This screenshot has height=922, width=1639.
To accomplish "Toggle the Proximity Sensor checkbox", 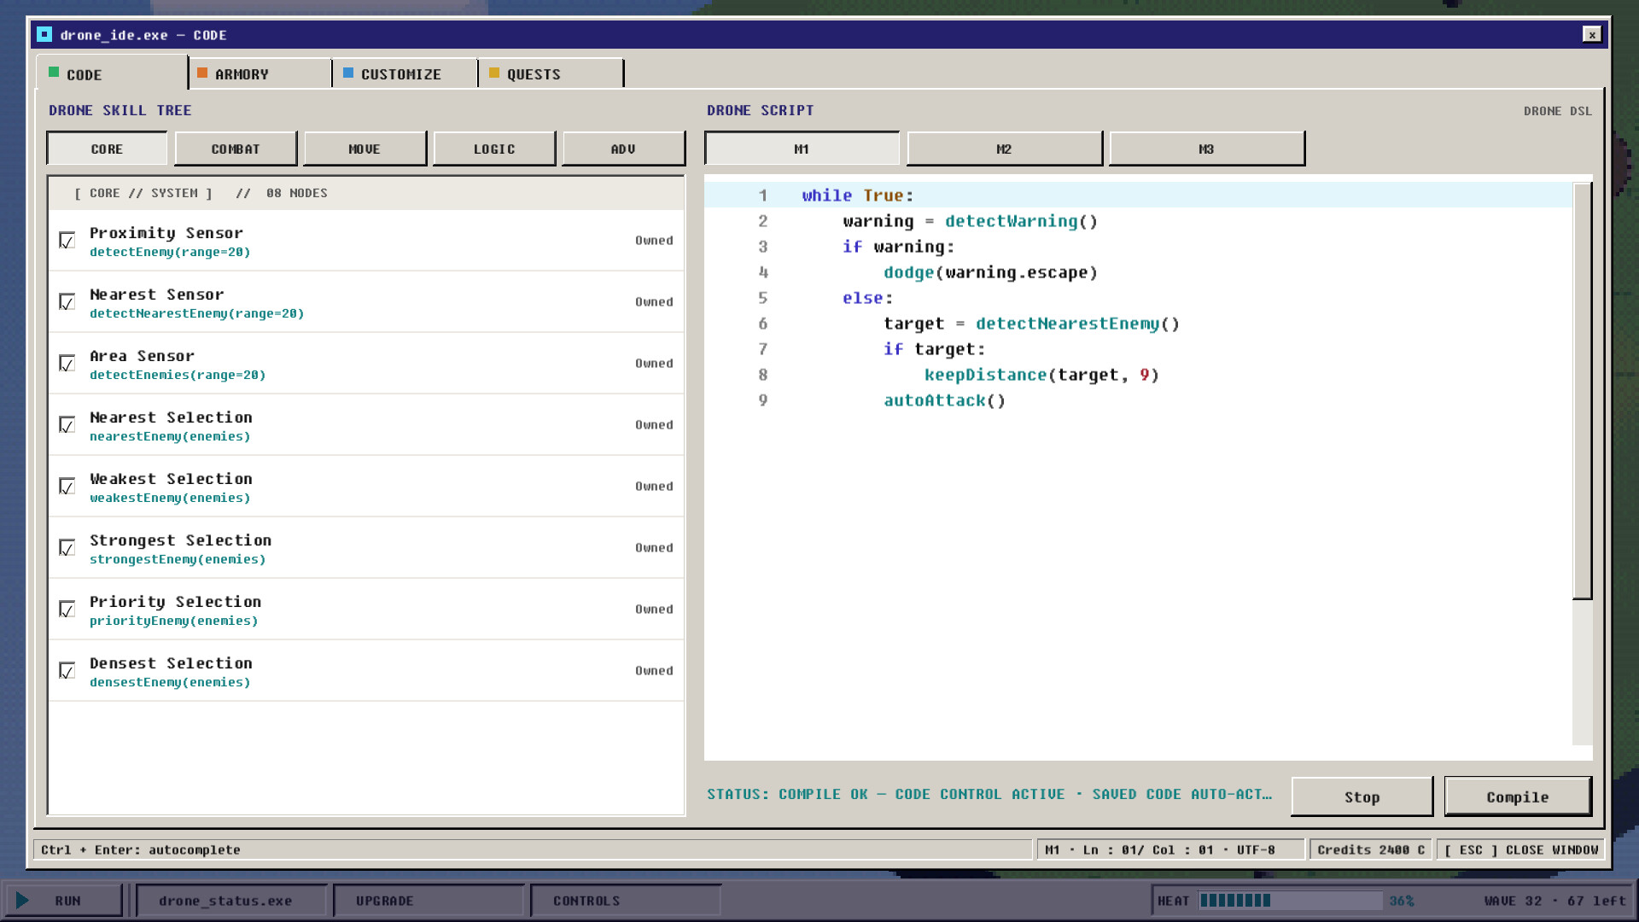I will [x=67, y=241].
